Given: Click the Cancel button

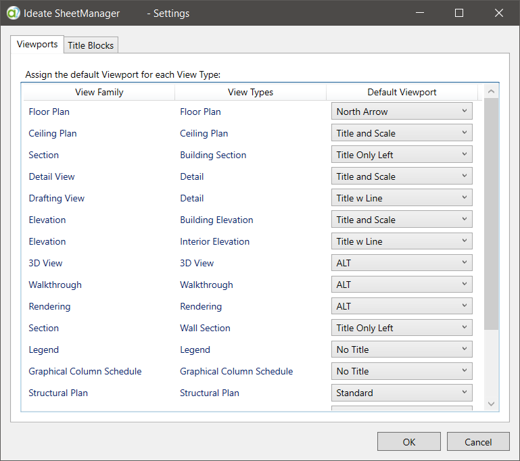Looking at the screenshot, I should pos(478,441).
